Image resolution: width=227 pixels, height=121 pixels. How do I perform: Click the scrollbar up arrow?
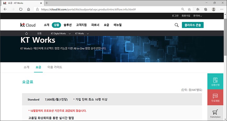tap(225, 15)
